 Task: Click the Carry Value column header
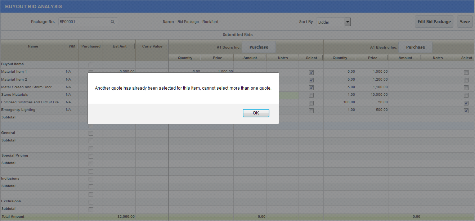coord(152,46)
